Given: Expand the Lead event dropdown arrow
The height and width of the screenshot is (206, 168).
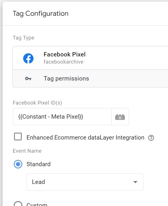Looking at the screenshot, I should click(135, 182).
